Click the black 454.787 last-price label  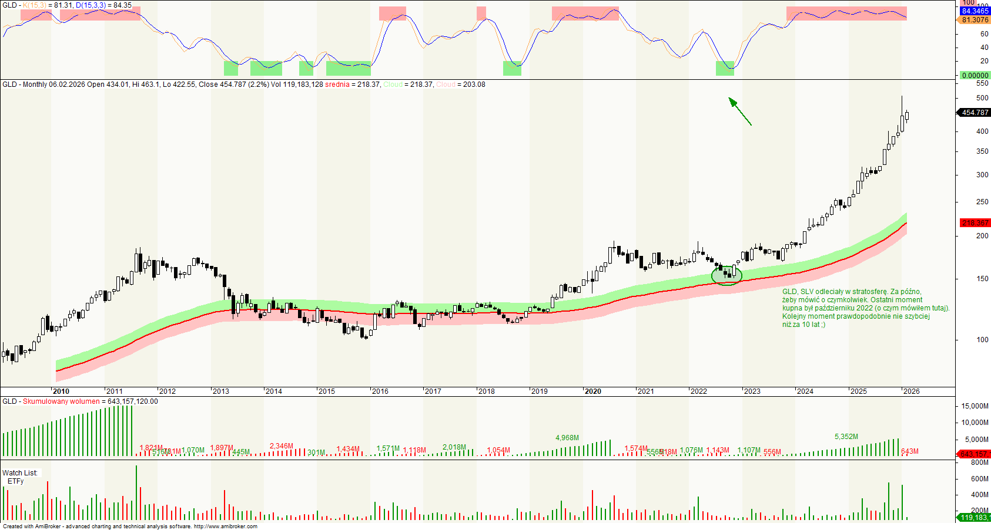(975, 113)
